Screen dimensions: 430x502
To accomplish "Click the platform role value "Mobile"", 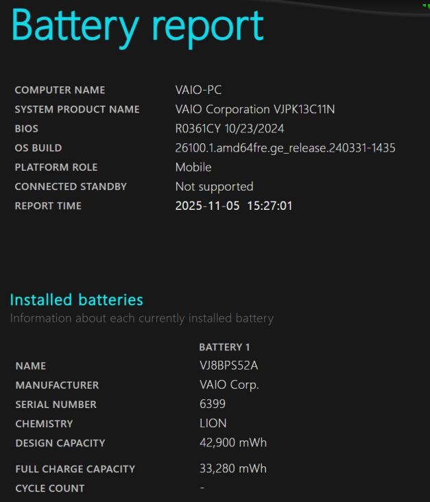I will coord(193,167).
